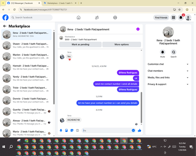Click Mark as pending button
This screenshot has height=156, width=196.
click(x=80, y=44)
